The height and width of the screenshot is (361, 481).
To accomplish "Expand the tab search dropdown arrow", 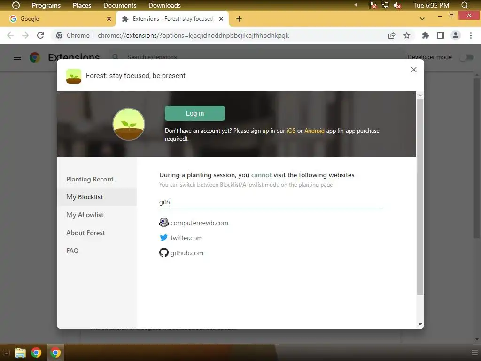I will [422, 19].
